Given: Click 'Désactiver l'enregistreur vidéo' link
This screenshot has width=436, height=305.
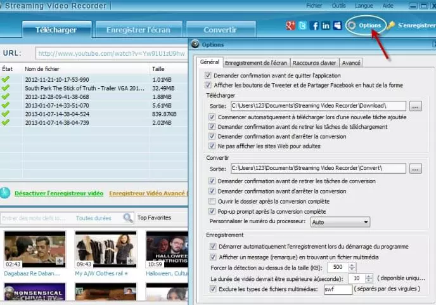Looking at the screenshot, I should point(59,193).
